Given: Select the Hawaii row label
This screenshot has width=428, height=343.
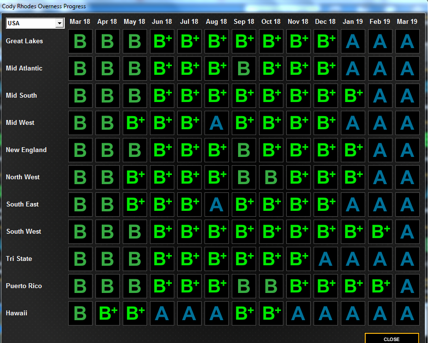Looking at the screenshot, I should (x=17, y=313).
